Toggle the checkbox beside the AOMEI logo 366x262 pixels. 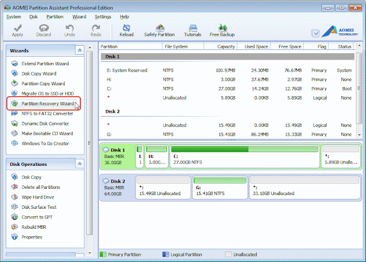tap(316, 33)
